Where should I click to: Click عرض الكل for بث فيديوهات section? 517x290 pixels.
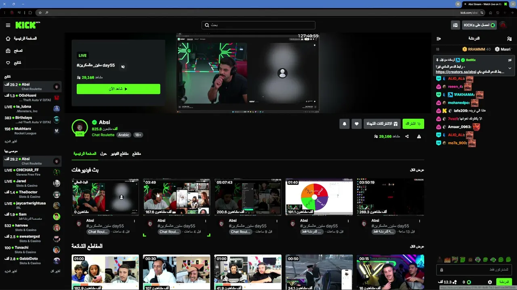tap(417, 170)
